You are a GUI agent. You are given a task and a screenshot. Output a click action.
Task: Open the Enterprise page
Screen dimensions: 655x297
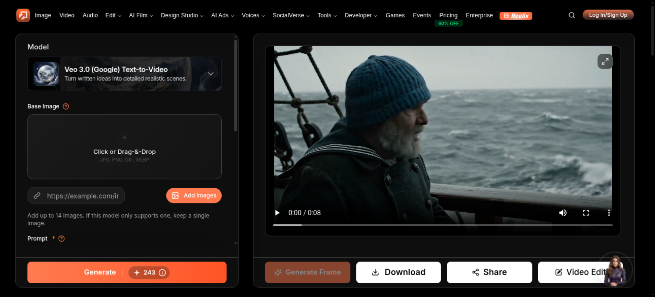(x=479, y=15)
